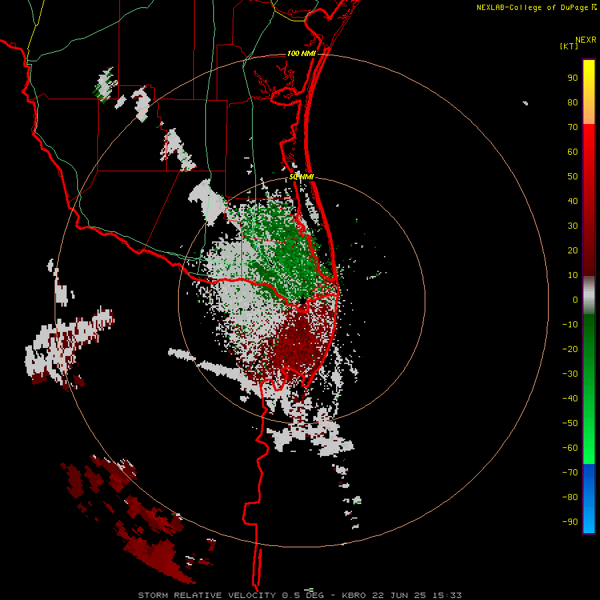Click the -50 value on velocity scale
Viewport: 600px width, 600px height.
[x=570, y=423]
